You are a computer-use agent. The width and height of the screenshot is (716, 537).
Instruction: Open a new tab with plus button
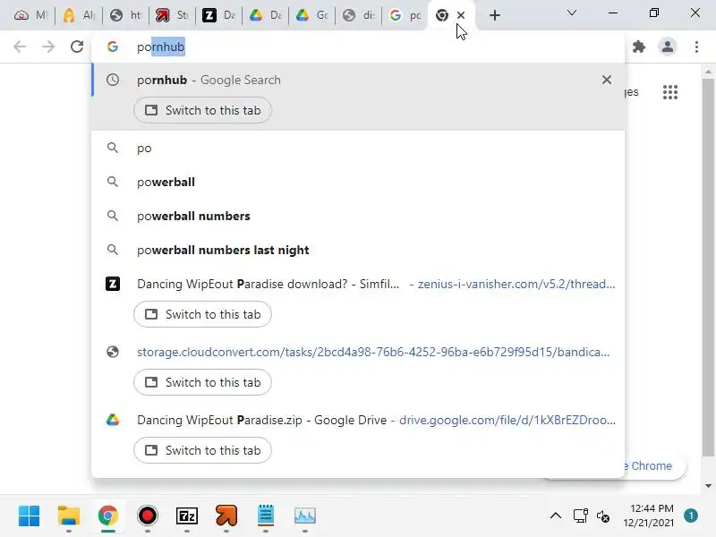(x=495, y=15)
